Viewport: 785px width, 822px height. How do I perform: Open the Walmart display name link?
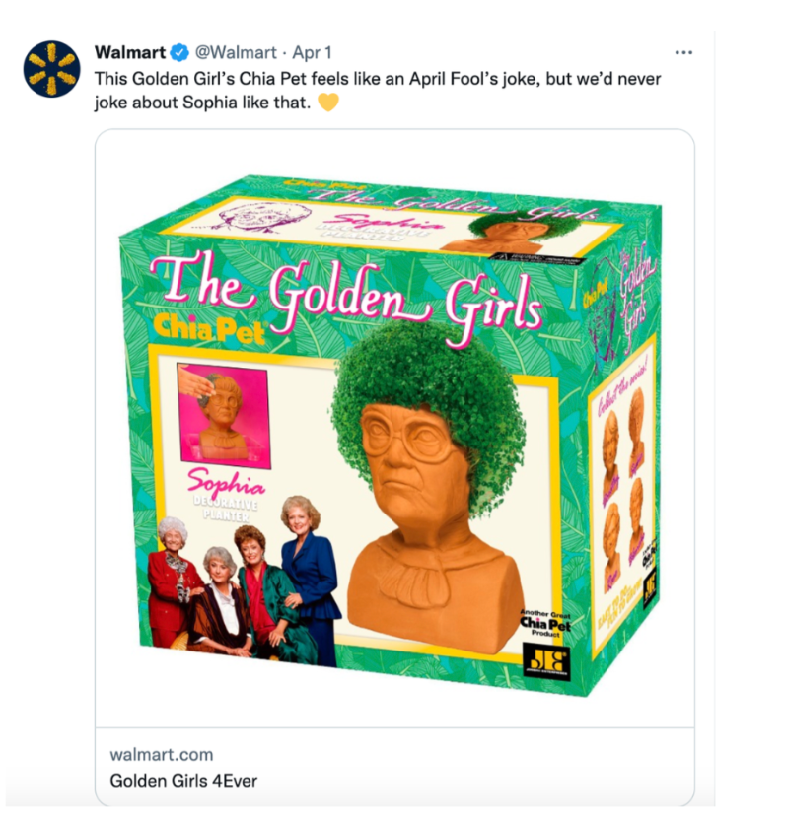click(x=130, y=52)
